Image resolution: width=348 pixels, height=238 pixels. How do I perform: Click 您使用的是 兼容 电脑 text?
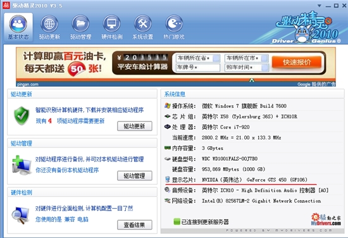tap(62, 220)
